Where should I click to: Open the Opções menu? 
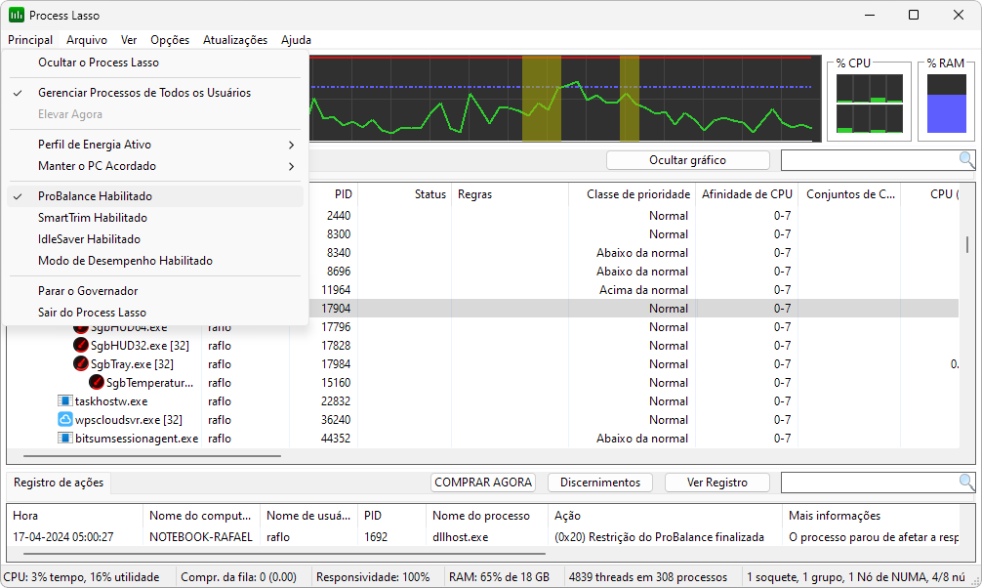170,39
